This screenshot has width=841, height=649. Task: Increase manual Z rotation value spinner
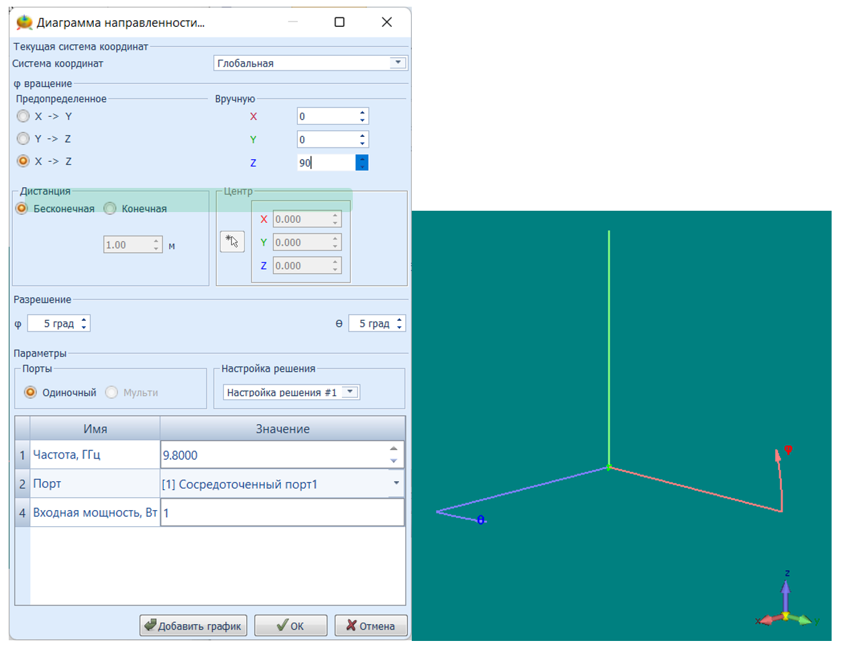(362, 159)
